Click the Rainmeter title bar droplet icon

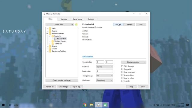pyautogui.click(x=44, y=14)
